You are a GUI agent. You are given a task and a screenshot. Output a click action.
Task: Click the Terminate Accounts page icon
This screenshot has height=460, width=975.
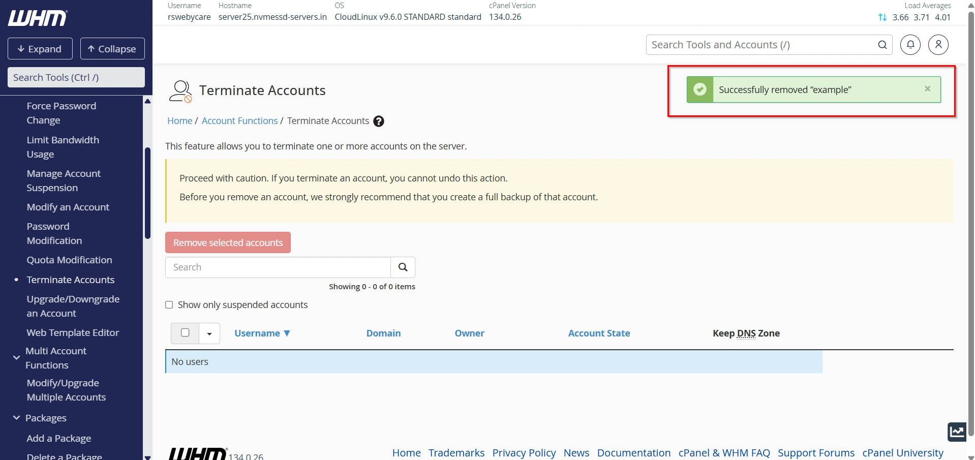180,91
